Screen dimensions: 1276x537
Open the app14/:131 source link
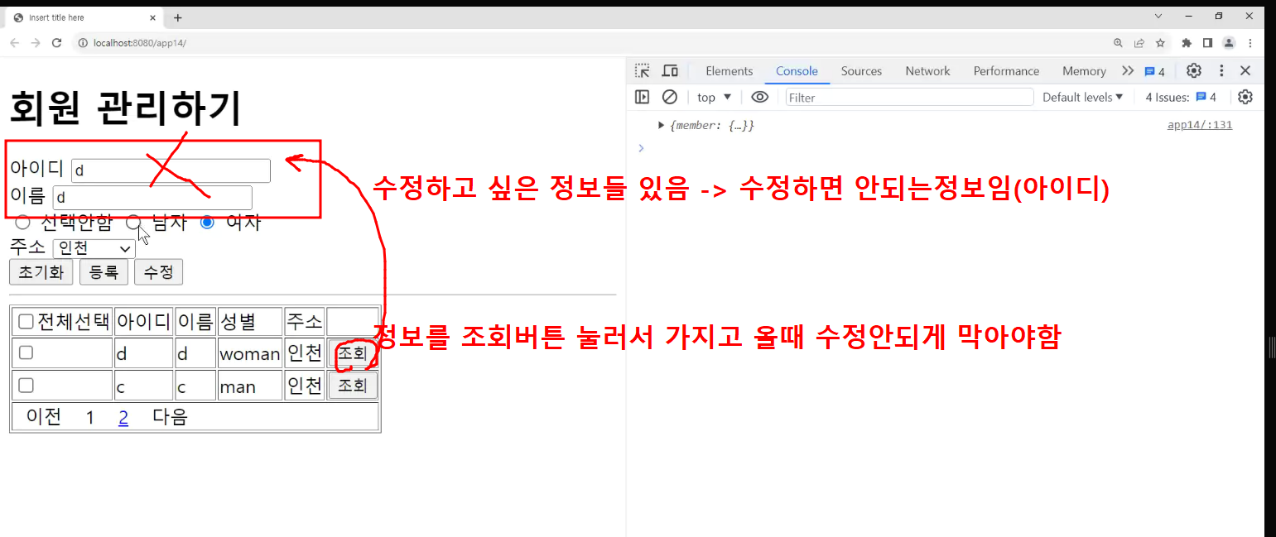1200,125
